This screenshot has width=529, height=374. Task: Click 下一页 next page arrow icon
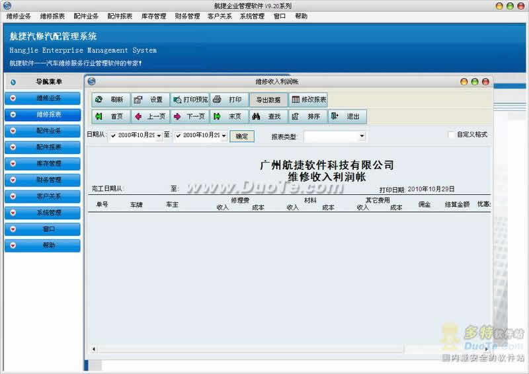click(x=177, y=117)
